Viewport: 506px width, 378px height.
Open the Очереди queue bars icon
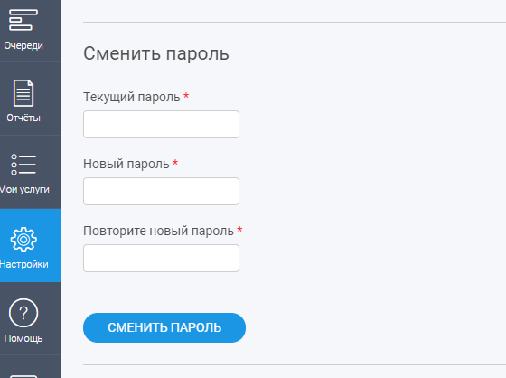[23, 20]
